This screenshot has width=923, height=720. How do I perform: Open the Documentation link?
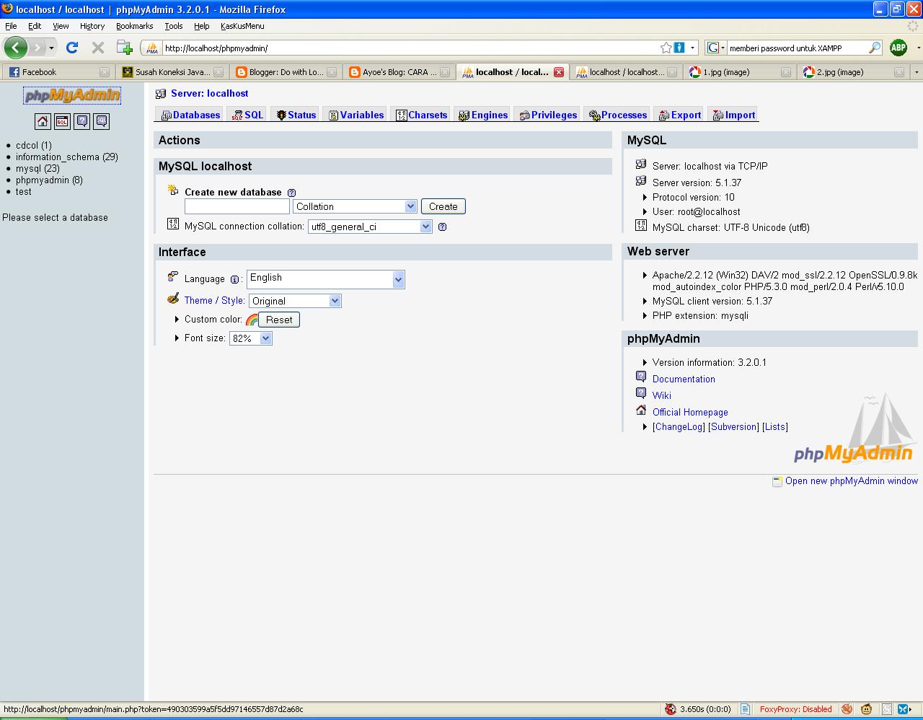[684, 379]
